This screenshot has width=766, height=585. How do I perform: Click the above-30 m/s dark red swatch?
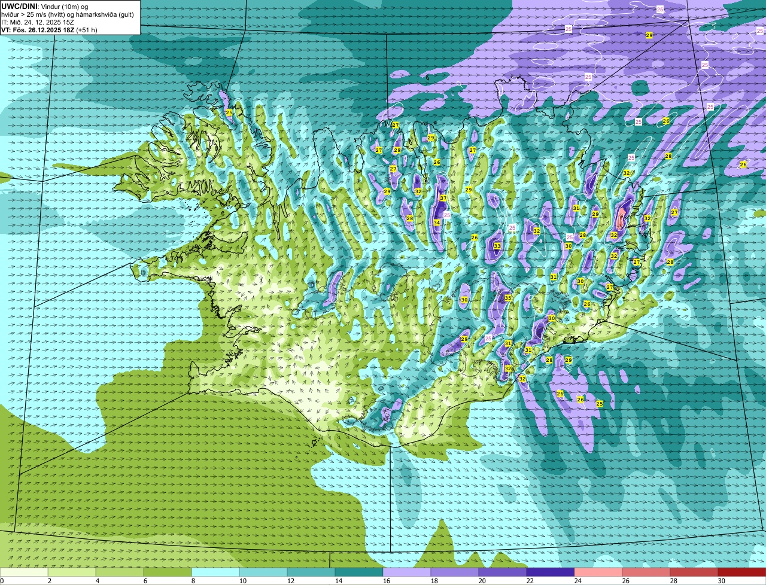click(742, 572)
